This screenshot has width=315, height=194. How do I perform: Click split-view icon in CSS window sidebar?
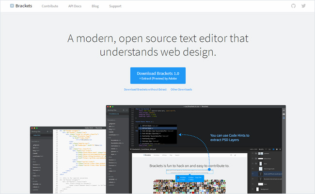pos(127,110)
